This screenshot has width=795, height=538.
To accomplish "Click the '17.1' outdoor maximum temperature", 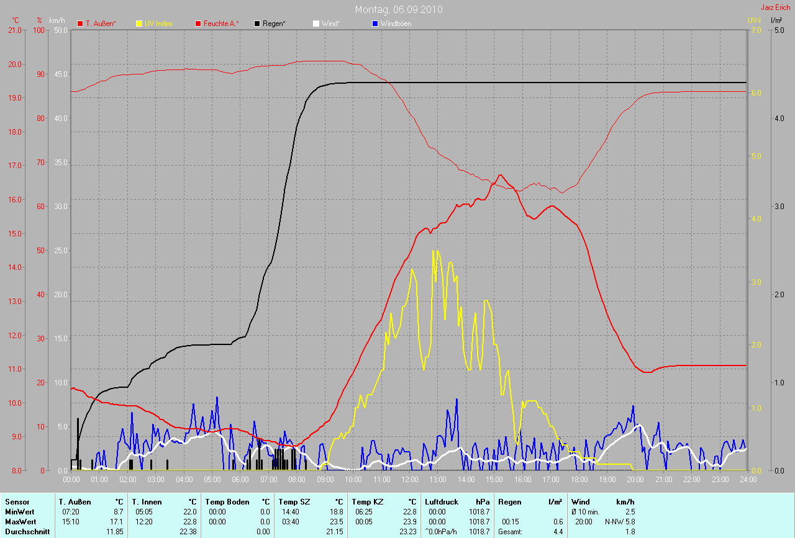I will tap(117, 521).
